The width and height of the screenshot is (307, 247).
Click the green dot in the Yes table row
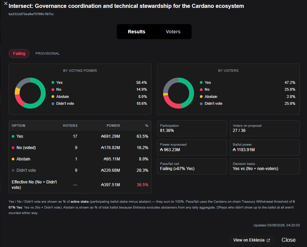[13, 136]
